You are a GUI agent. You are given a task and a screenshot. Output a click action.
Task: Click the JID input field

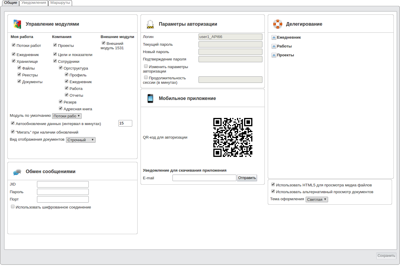pyautogui.click(x=63, y=184)
